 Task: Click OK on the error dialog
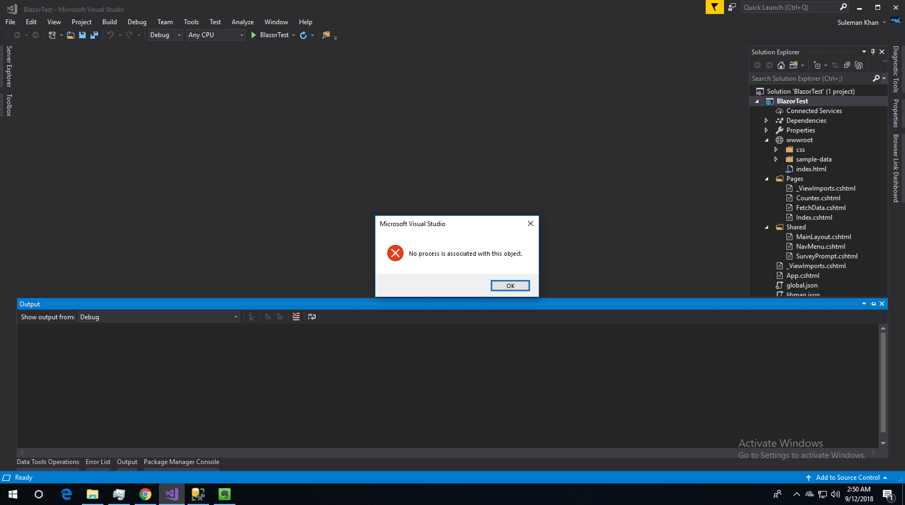click(x=510, y=285)
